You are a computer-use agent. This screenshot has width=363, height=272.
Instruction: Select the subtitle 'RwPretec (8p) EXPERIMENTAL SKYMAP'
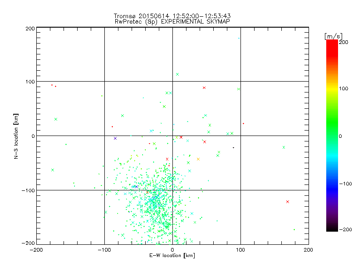click(x=172, y=22)
